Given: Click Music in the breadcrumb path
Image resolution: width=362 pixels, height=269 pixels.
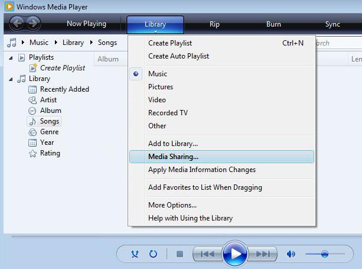Looking at the screenshot, I should coord(39,43).
